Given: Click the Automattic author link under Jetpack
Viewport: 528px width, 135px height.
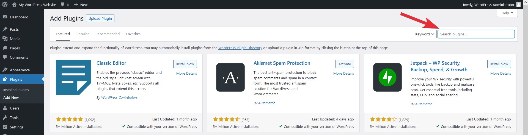Looking at the screenshot, I should pyautogui.click(x=424, y=104).
